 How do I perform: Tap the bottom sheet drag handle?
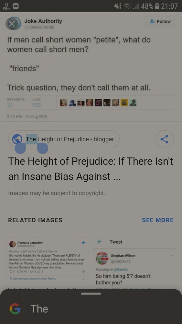point(91,294)
